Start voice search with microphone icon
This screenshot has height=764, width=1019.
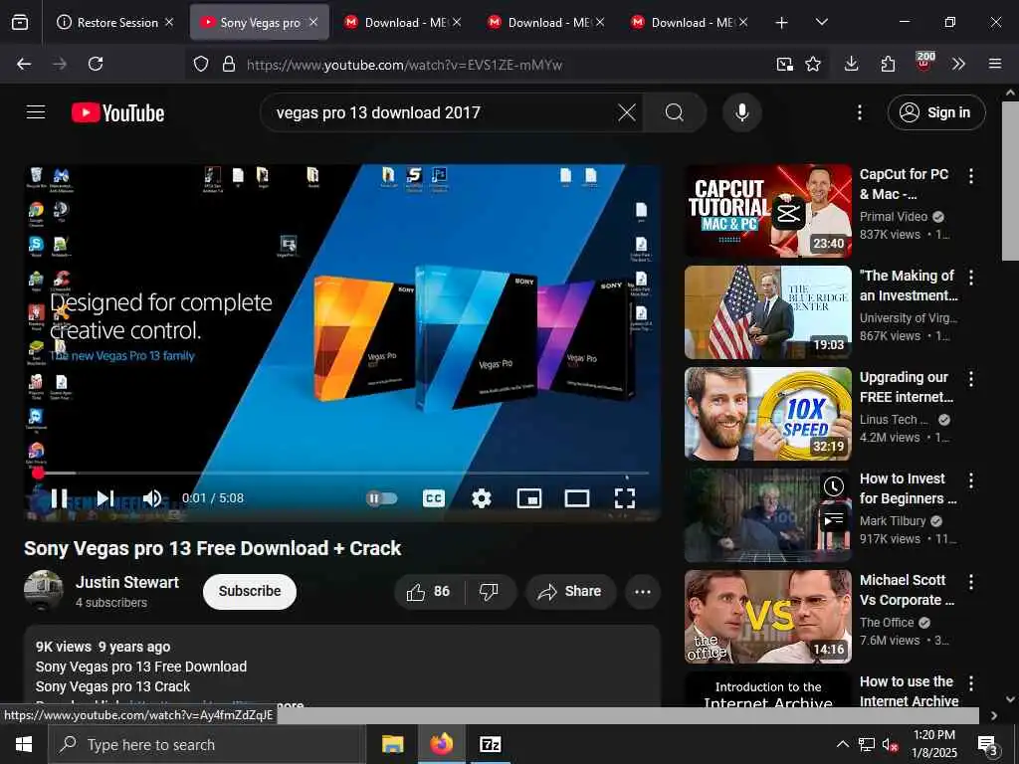click(x=741, y=112)
